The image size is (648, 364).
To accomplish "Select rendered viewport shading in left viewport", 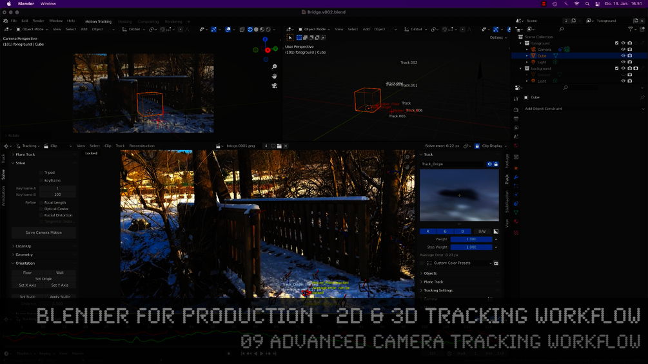I will pos(268,29).
